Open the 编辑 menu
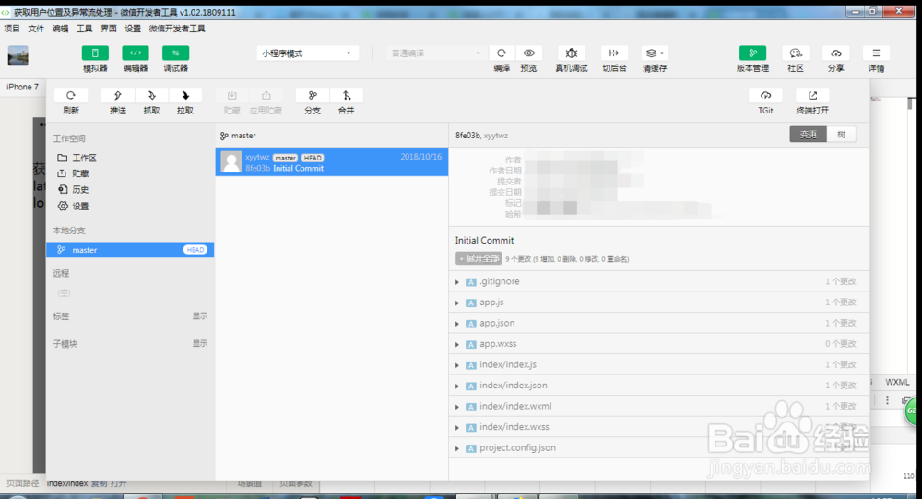 click(x=60, y=29)
